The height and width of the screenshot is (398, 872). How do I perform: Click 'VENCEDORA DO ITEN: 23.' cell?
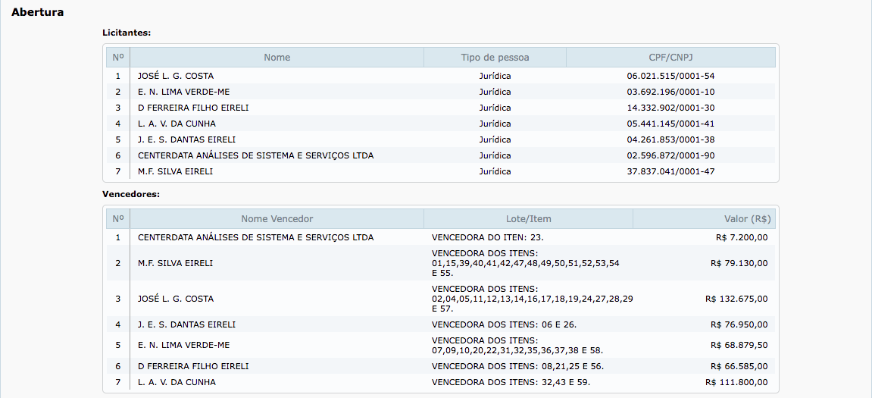pyautogui.click(x=487, y=237)
